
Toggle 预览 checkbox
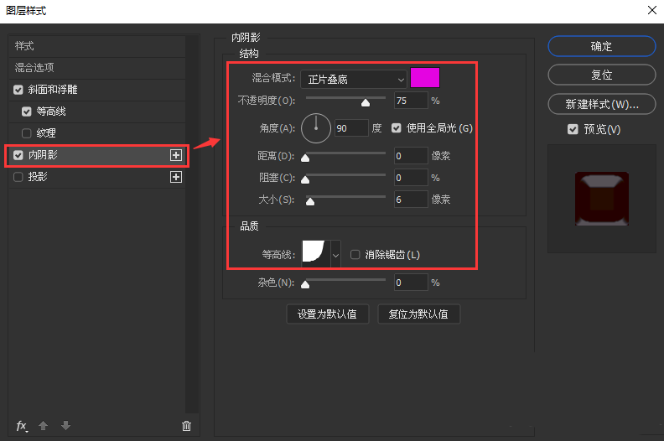coord(573,129)
